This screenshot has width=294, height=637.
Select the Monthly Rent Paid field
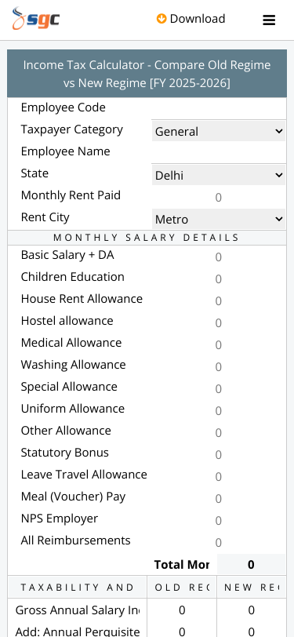point(219,198)
